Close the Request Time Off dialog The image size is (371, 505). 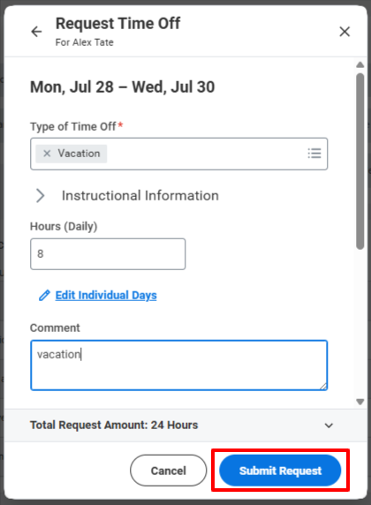(344, 32)
